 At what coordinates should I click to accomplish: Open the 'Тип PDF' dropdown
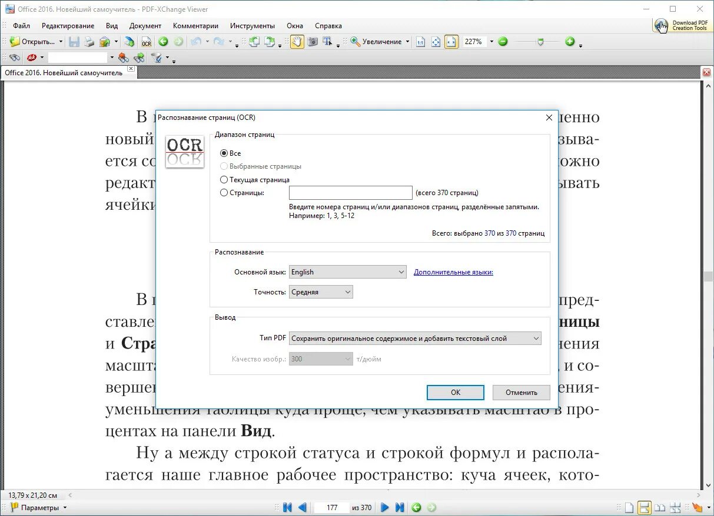[415, 339]
